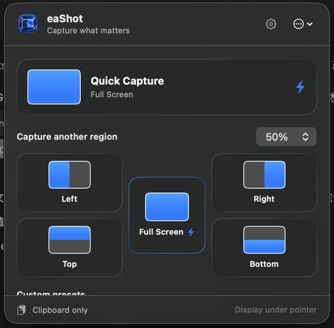Select the center Full Screen tile
The height and width of the screenshot is (328, 334).
[x=167, y=215]
